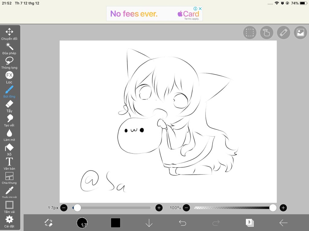Tap the back arrow to exit canvas
This screenshot has width=309, height=231.
pyautogui.click(x=283, y=223)
